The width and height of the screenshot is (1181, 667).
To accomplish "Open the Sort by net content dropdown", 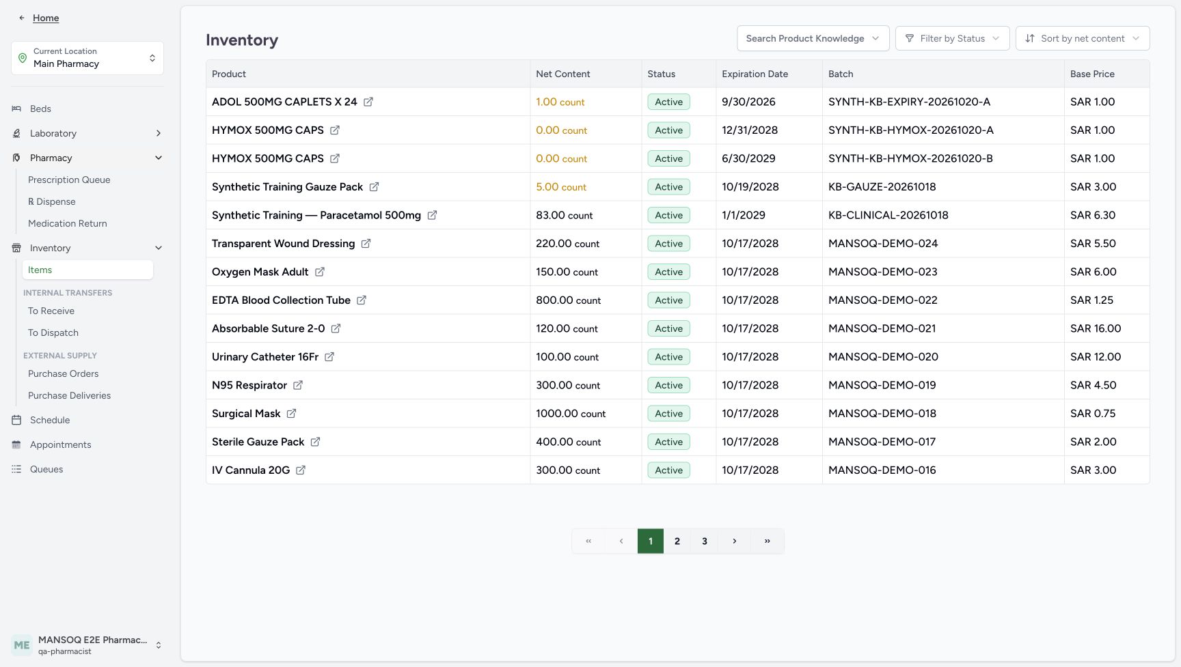I will pos(1083,38).
